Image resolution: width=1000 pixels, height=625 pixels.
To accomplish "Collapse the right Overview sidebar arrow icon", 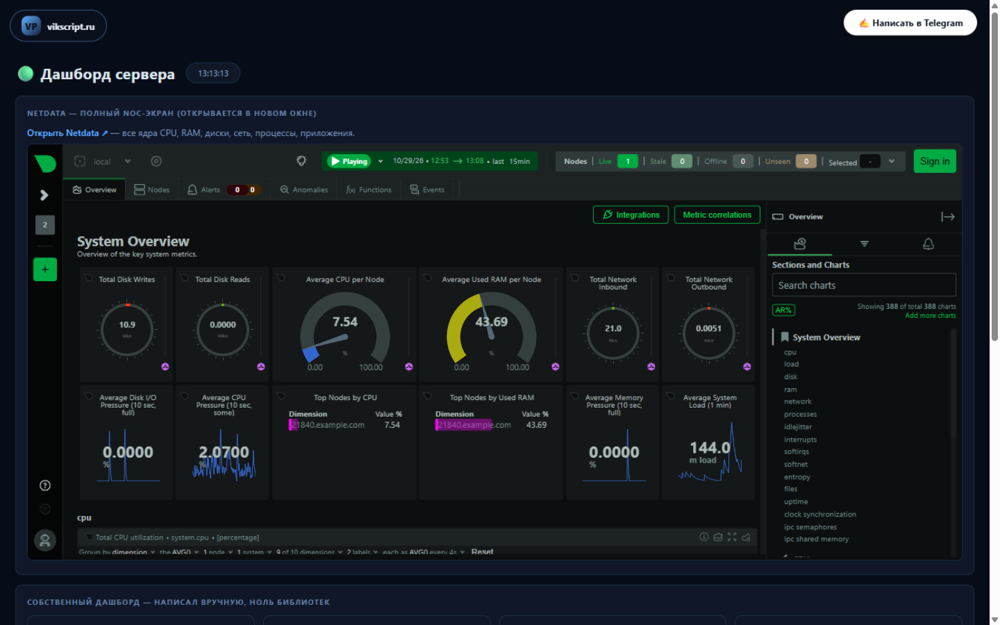I will [x=948, y=217].
